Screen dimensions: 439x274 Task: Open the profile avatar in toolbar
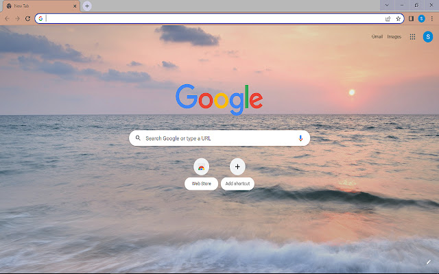pyautogui.click(x=421, y=18)
